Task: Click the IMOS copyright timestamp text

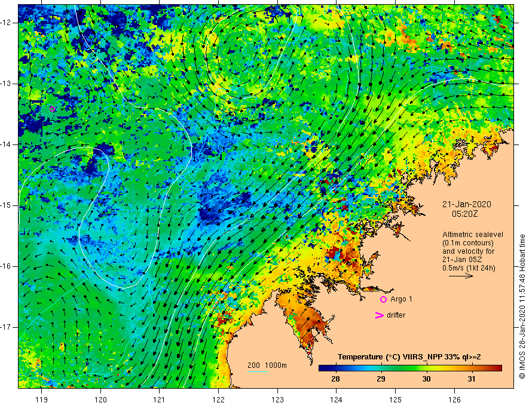Action: pyautogui.click(x=522, y=306)
